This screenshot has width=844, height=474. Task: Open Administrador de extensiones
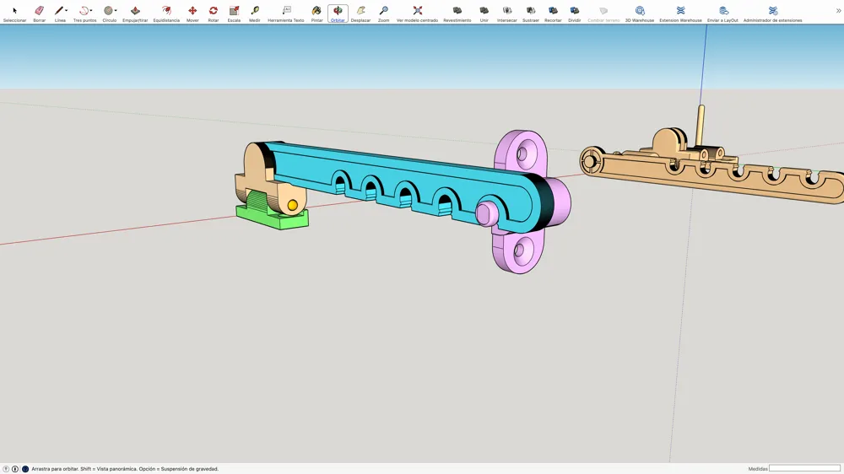(772, 13)
